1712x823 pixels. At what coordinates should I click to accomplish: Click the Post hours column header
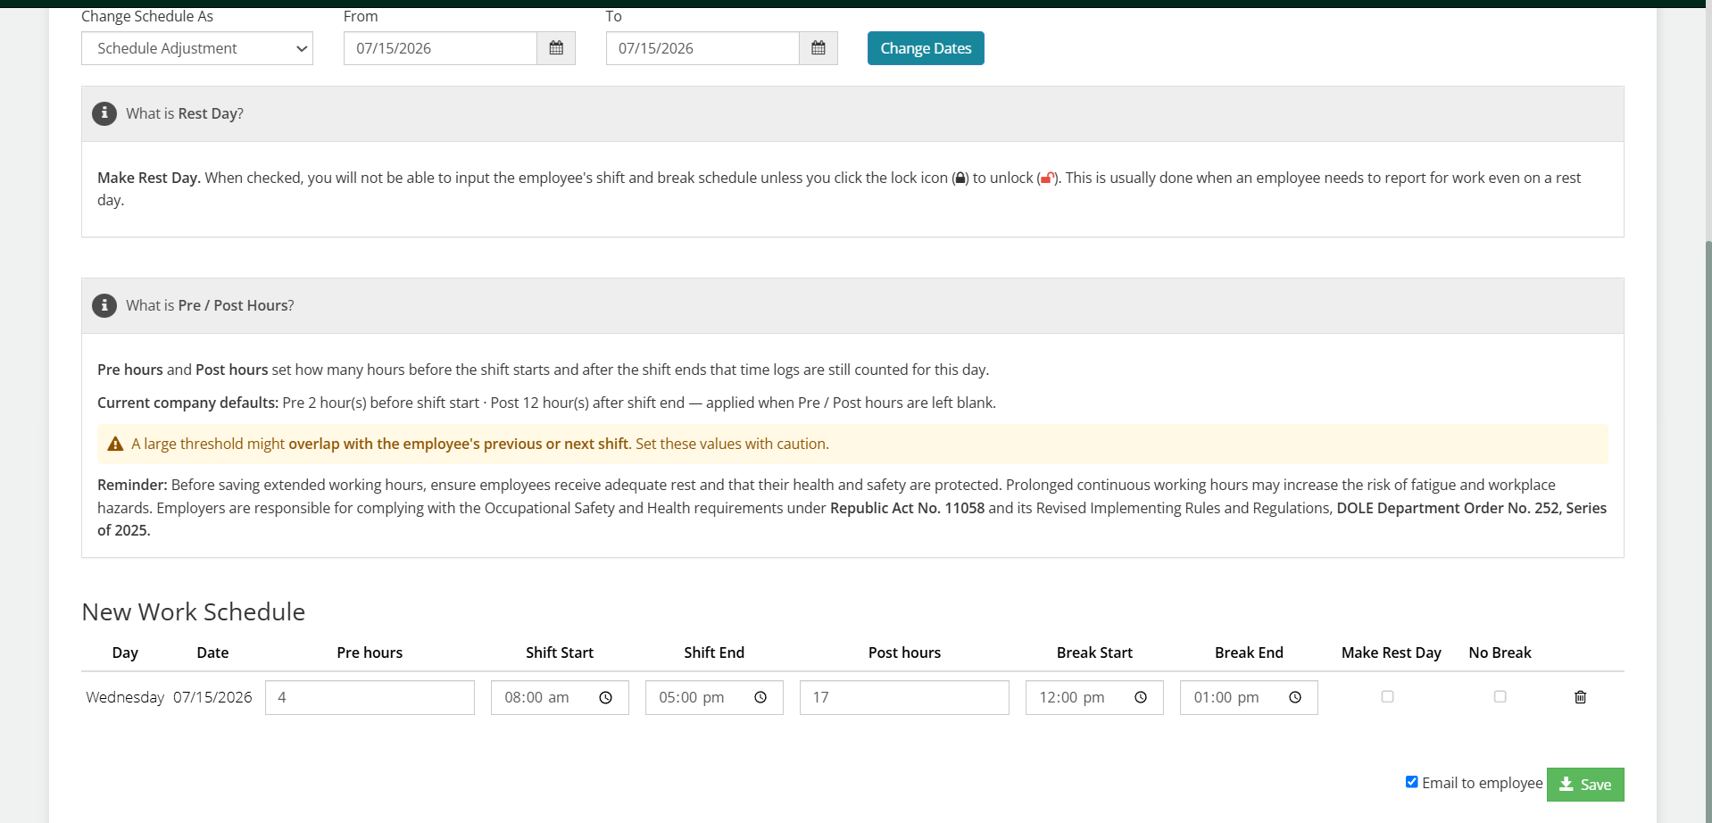[904, 653]
